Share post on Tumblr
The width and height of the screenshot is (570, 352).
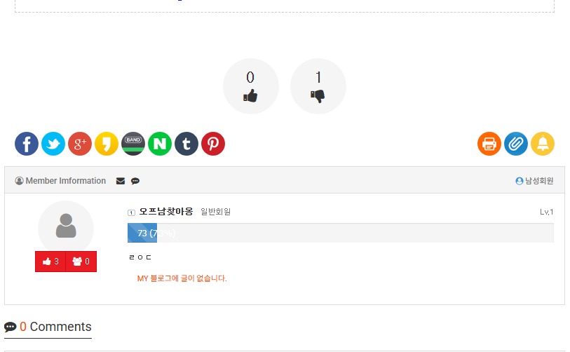pos(186,144)
